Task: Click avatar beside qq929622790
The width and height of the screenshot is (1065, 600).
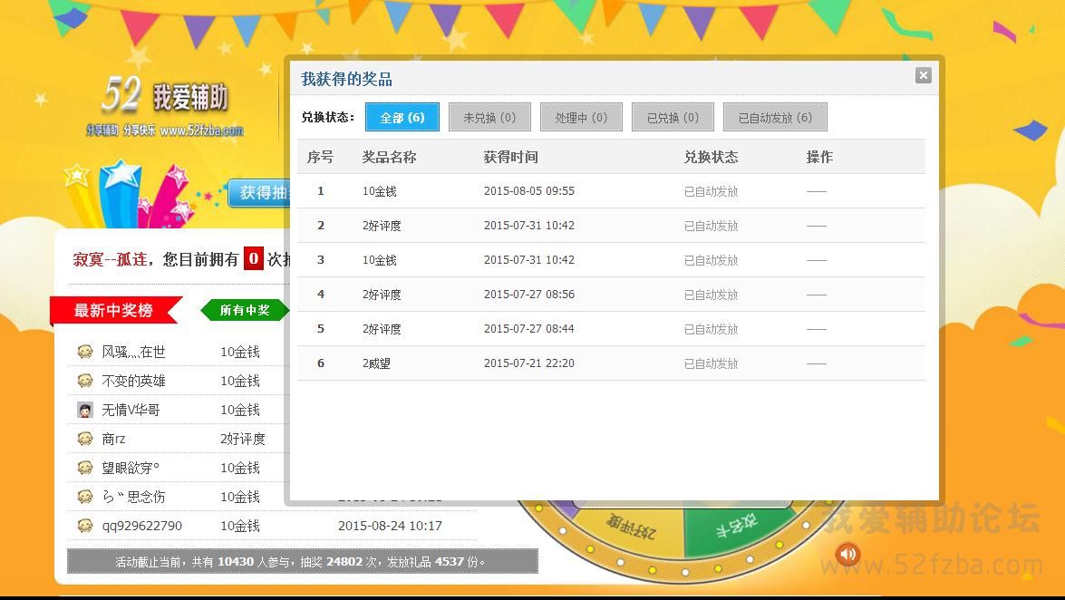Action: point(85,526)
